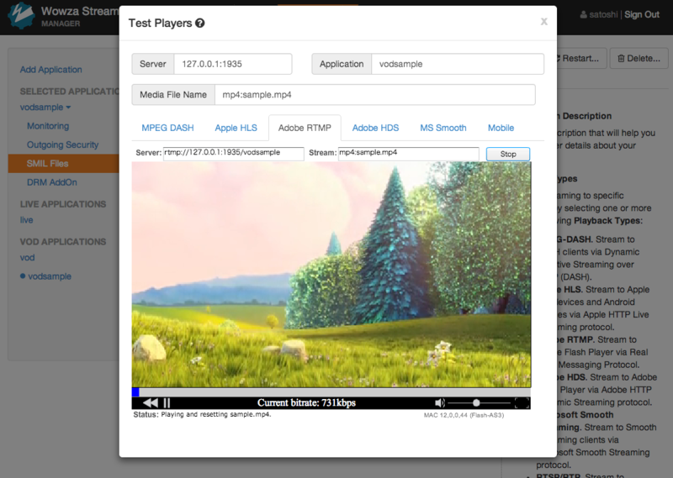This screenshot has width=673, height=478.
Task: Click the rewind icon in the player
Action: point(151,402)
